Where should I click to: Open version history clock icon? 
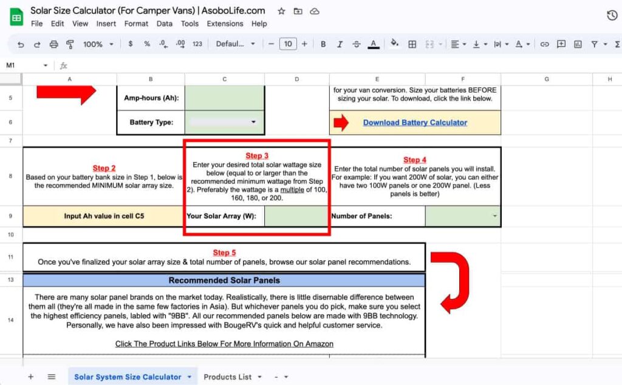[x=612, y=15]
